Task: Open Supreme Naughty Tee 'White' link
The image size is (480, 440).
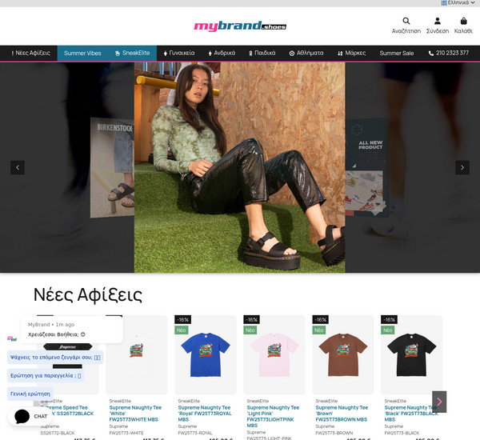Action: (135, 414)
